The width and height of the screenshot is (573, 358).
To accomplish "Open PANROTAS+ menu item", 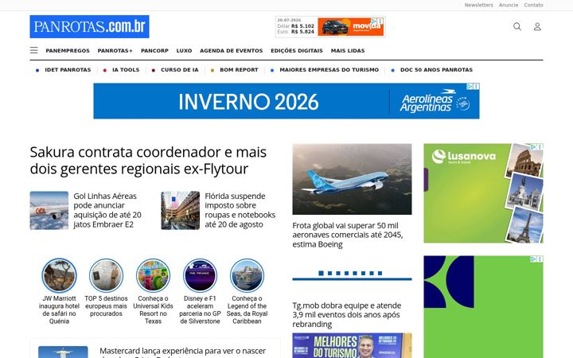I will coord(115,51).
